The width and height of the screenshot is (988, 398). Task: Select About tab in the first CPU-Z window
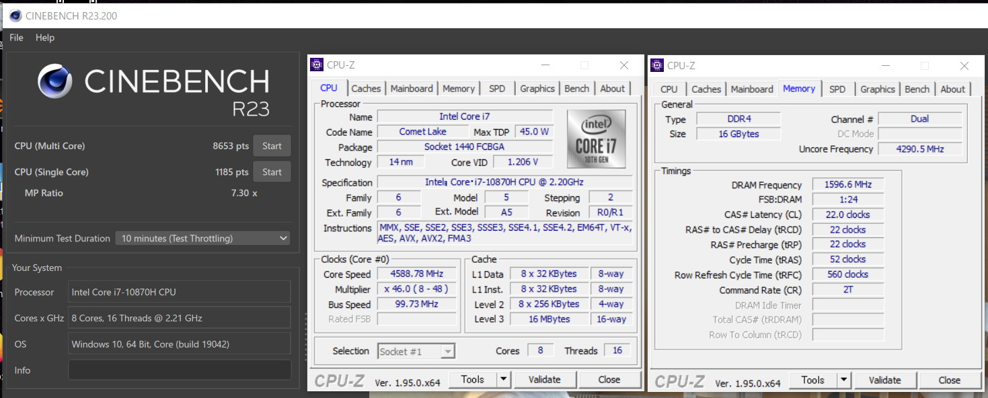pos(612,89)
